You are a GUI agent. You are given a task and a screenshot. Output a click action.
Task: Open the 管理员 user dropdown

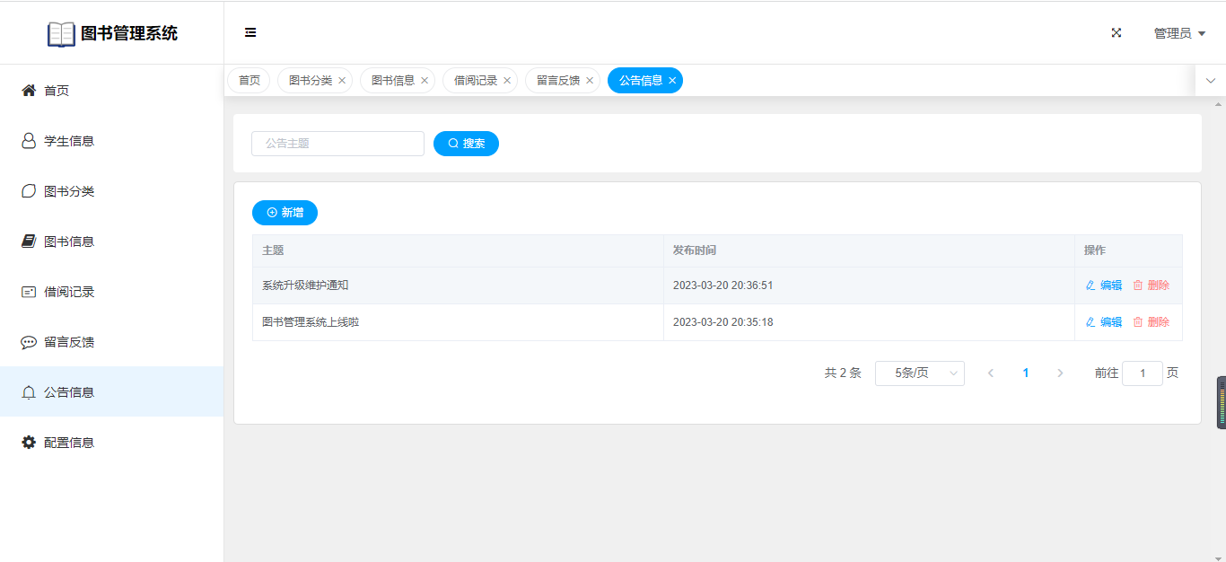pos(1178,33)
